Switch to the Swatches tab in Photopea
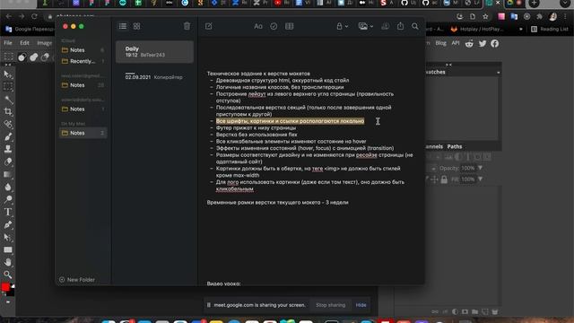Screen dimensions: 574x323 (x=436, y=72)
